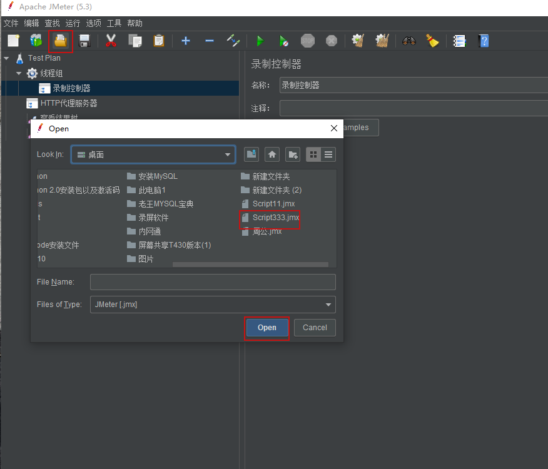Collapse all nodes with minus icon
The image size is (548, 469).
click(210, 41)
